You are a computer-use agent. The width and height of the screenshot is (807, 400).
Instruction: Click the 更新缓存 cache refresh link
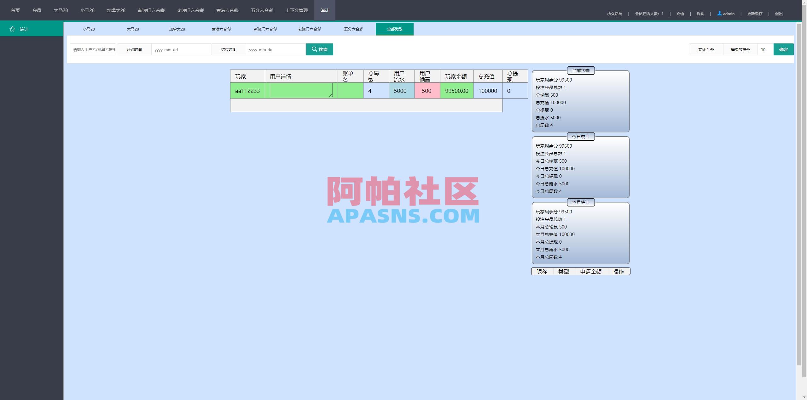(755, 14)
